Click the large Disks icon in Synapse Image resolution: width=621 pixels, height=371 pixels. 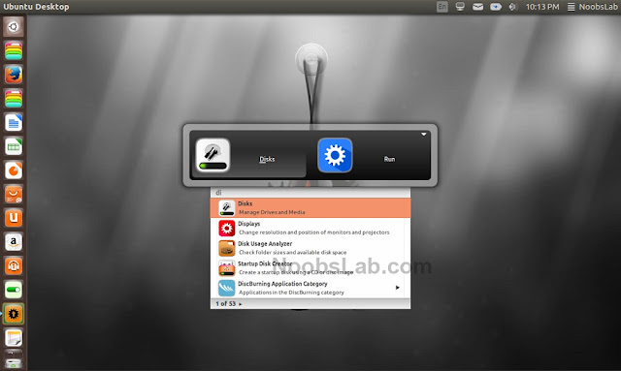point(212,155)
